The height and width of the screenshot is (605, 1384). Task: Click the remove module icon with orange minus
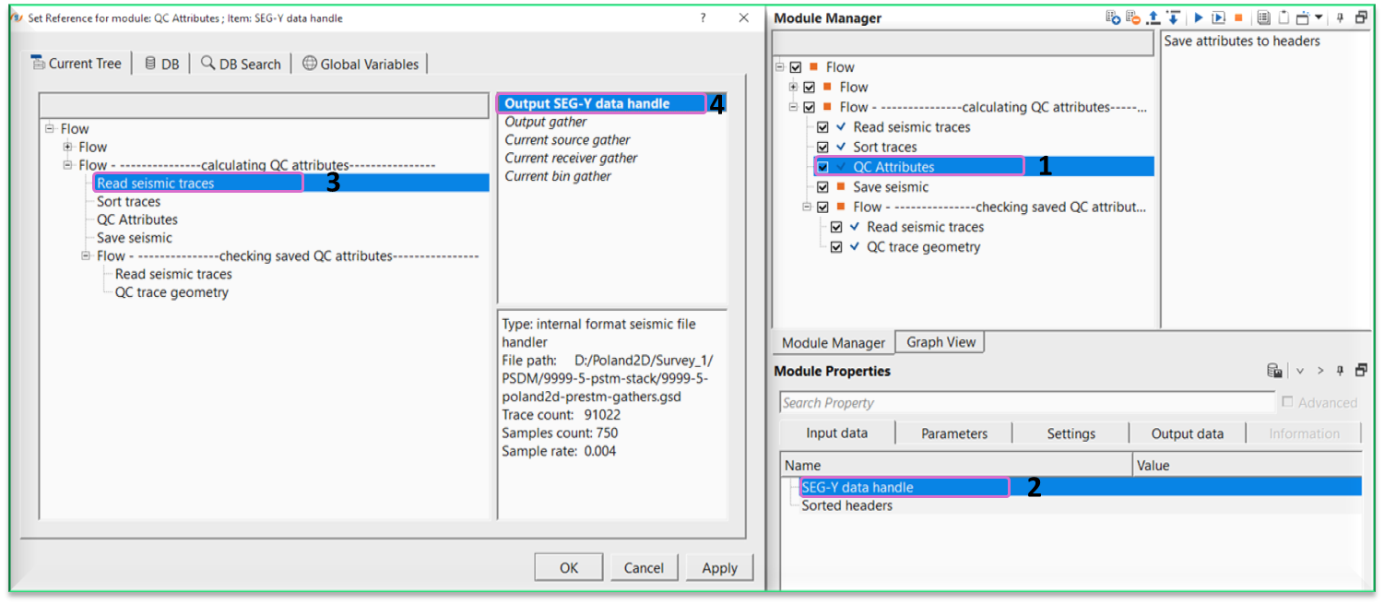click(x=1133, y=18)
